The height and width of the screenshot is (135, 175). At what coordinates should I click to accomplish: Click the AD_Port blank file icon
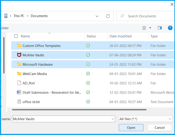[x=19, y=83]
